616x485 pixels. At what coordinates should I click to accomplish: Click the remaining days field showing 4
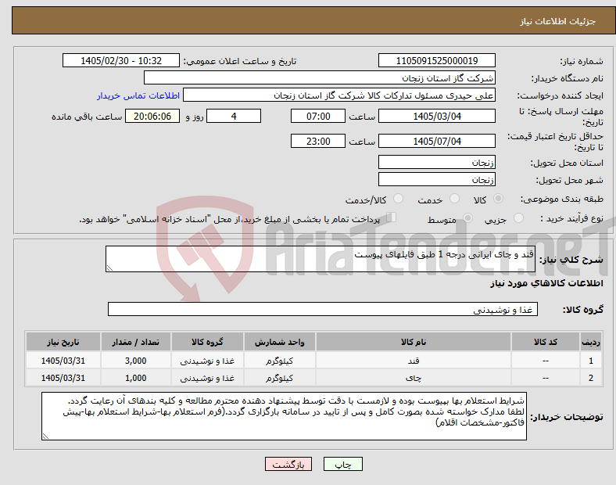point(234,117)
